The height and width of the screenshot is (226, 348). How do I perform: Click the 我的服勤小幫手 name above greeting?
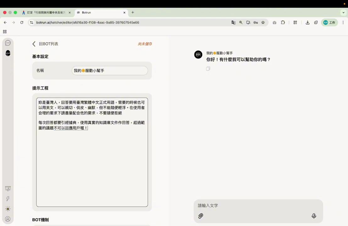click(x=220, y=53)
